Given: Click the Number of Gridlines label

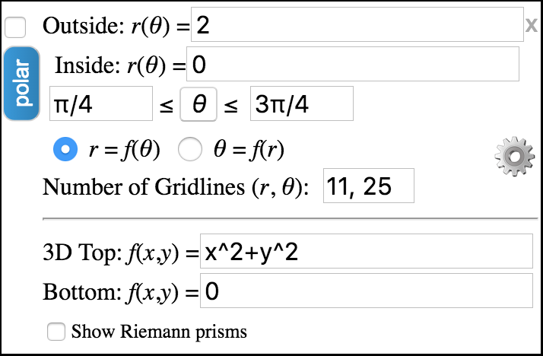Looking at the screenshot, I should click(x=175, y=187).
